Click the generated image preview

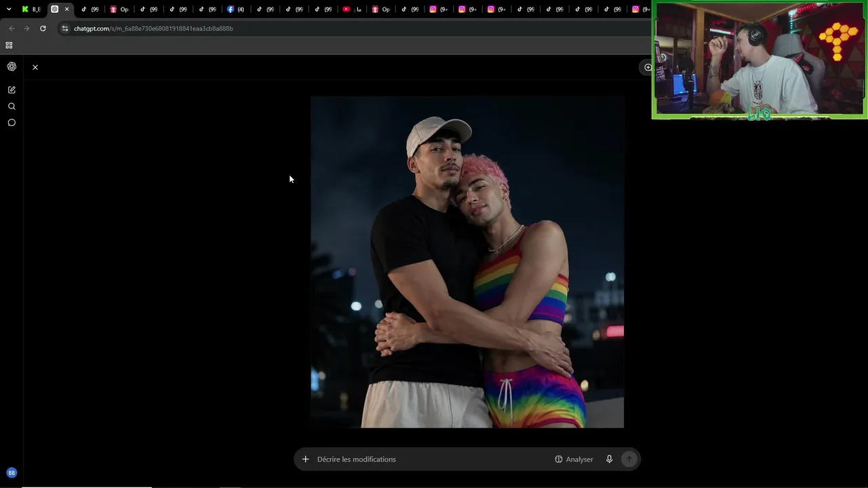pyautogui.click(x=467, y=262)
